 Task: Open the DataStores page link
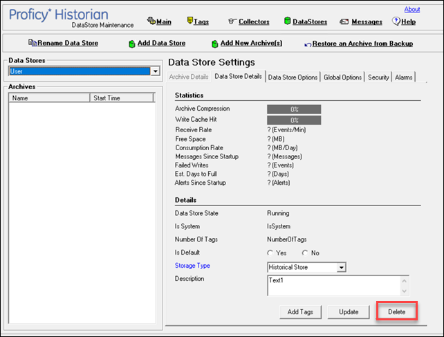point(310,22)
